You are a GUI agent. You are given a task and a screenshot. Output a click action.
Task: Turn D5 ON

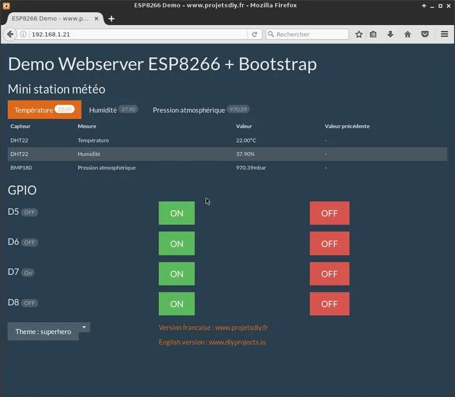tap(177, 213)
